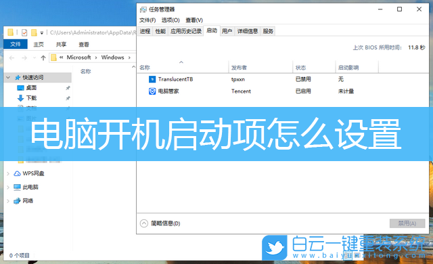Select 此电脑 in navigation pane
Screen dimensions: 433x264
30,187
